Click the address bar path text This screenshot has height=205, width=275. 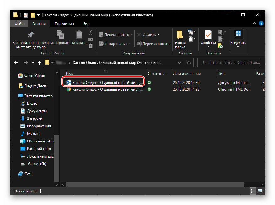tap(117, 63)
